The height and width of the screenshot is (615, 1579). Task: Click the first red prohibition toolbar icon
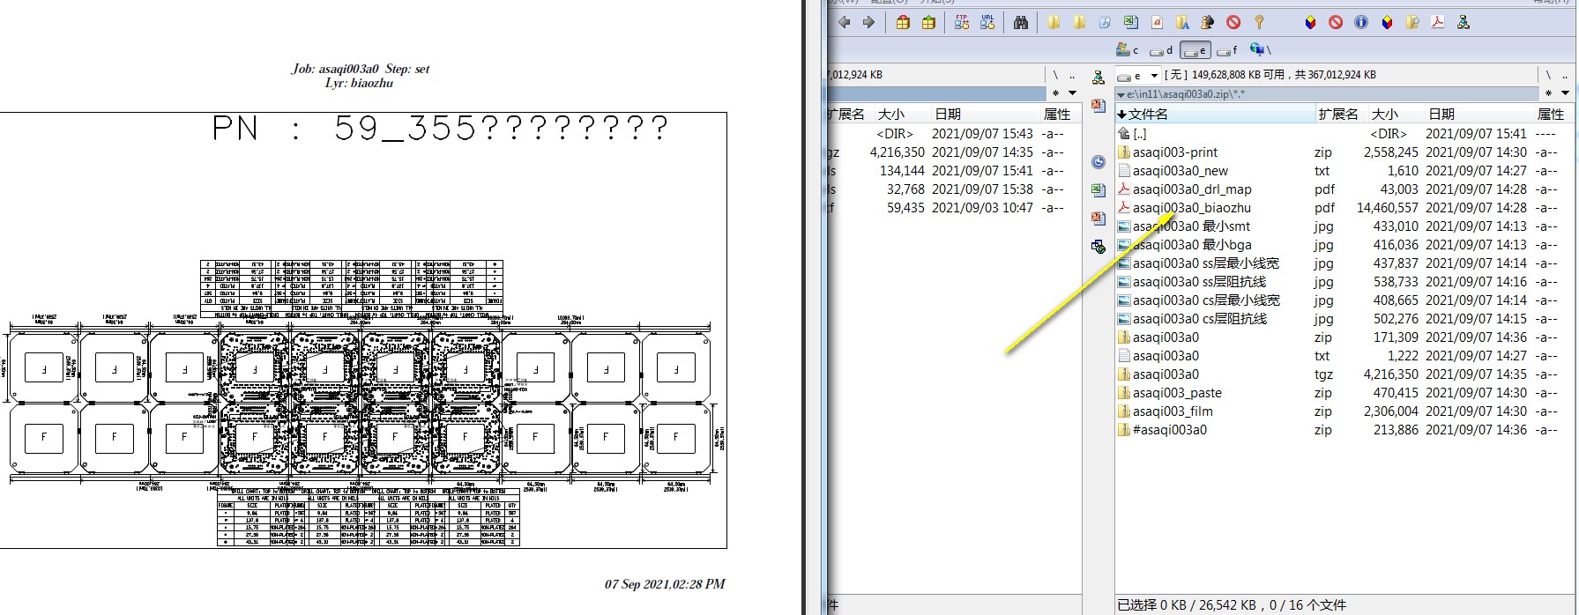coord(1233,23)
